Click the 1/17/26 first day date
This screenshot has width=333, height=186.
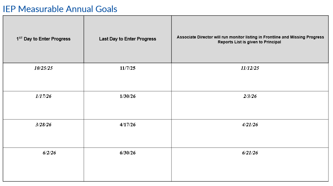(x=43, y=96)
